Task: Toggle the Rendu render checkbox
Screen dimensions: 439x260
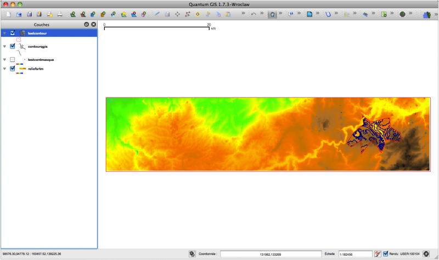Action: click(386, 254)
